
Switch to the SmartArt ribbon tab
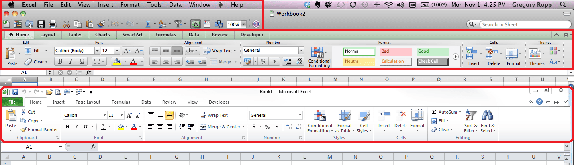tap(131, 35)
